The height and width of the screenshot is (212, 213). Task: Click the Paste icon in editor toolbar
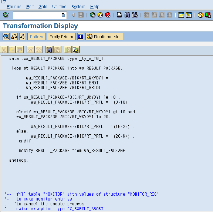tap(20, 50)
